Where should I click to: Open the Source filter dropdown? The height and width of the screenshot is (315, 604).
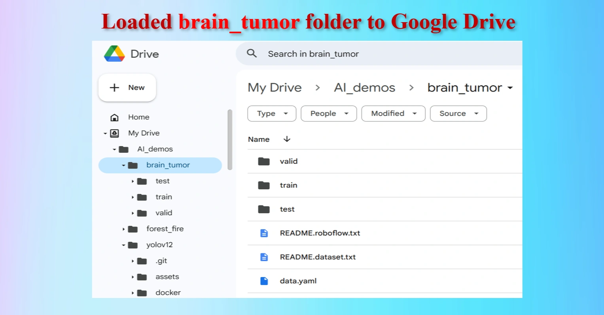458,114
